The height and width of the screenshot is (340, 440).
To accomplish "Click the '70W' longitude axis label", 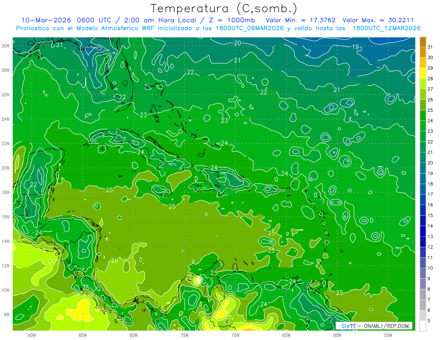I will 235,335.
